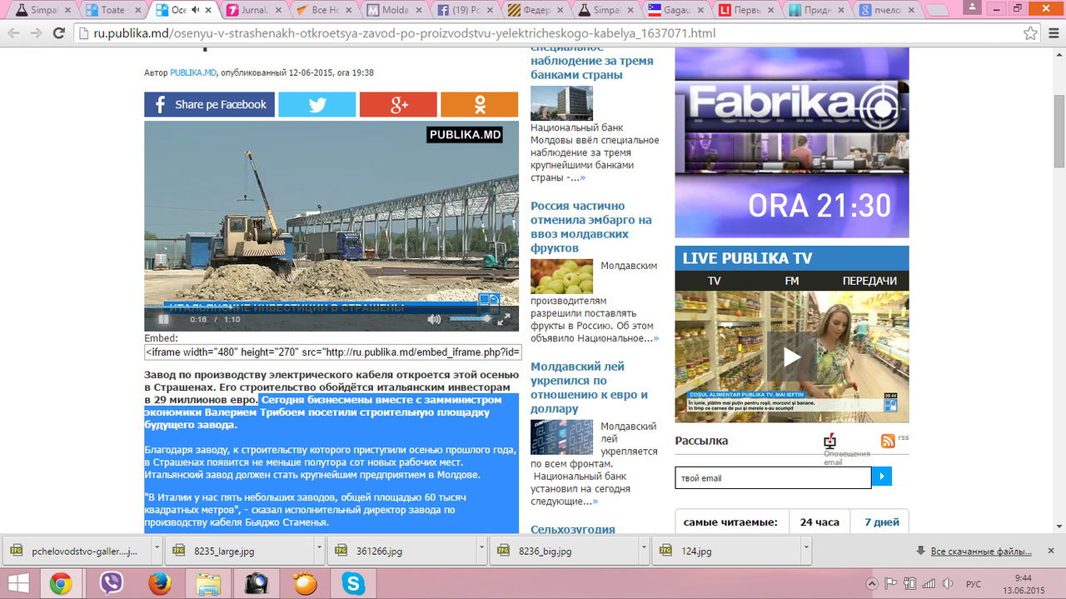Reload the current page
The height and width of the screenshot is (599, 1066).
58,33
